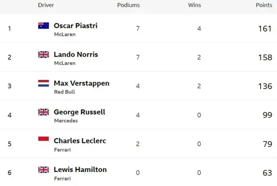The image size is (277, 186).
Task: Open George Russell driver name
Action: (x=80, y=112)
